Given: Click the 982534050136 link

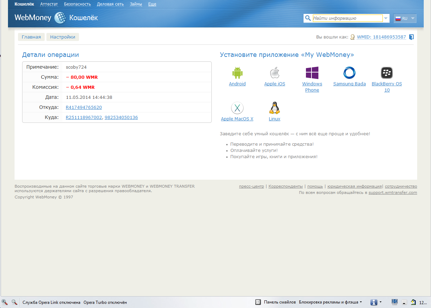Looking at the screenshot, I should 121,118.
